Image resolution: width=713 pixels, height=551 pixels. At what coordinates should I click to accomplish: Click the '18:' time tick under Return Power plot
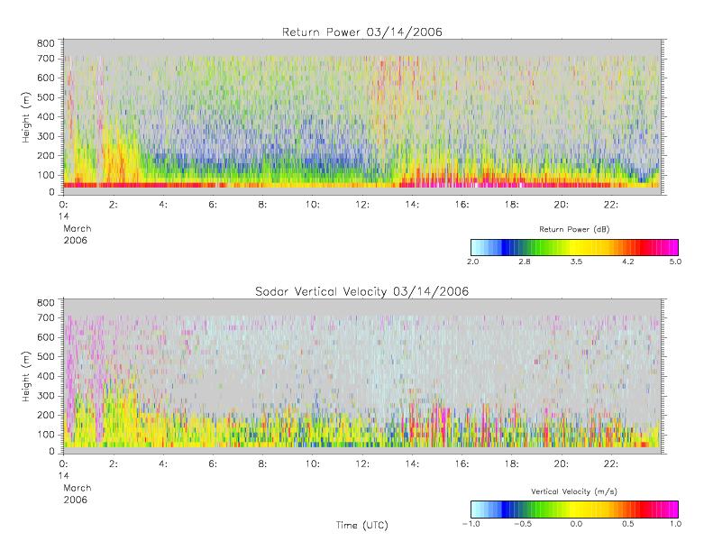(511, 205)
